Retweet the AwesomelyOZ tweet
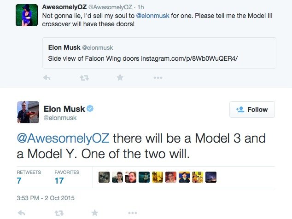Image resolution: width=292 pixels, height=219 pixels. coord(84,78)
